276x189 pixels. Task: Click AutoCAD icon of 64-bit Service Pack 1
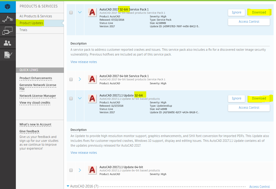[x=92, y=79]
